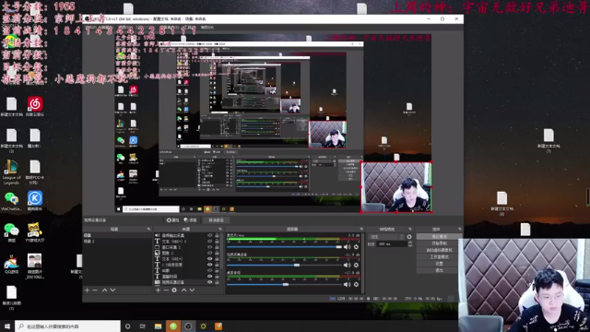Open the Windows Start menu
Image resolution: width=590 pixels, height=332 pixels.
pyautogui.click(x=7, y=326)
